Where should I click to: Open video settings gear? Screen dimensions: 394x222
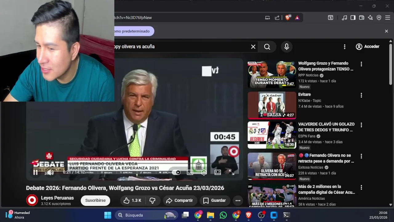point(204,172)
